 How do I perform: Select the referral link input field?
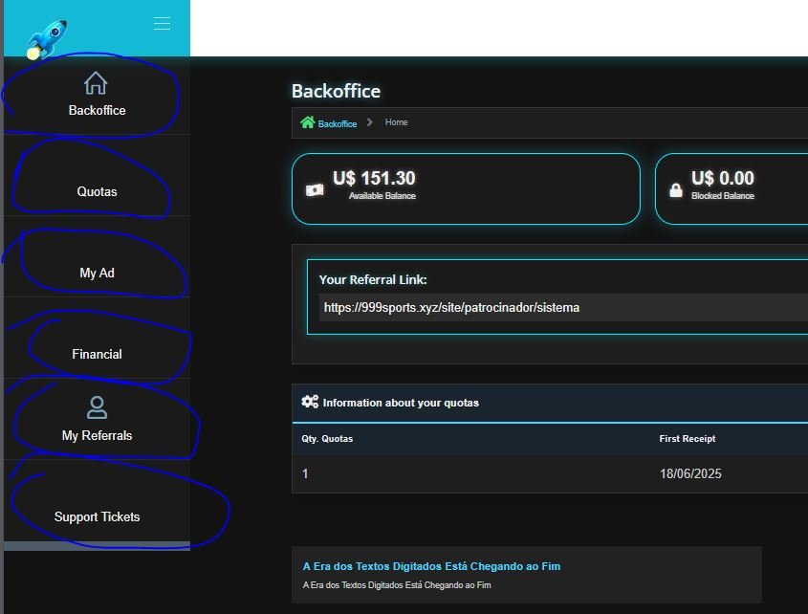click(x=563, y=308)
